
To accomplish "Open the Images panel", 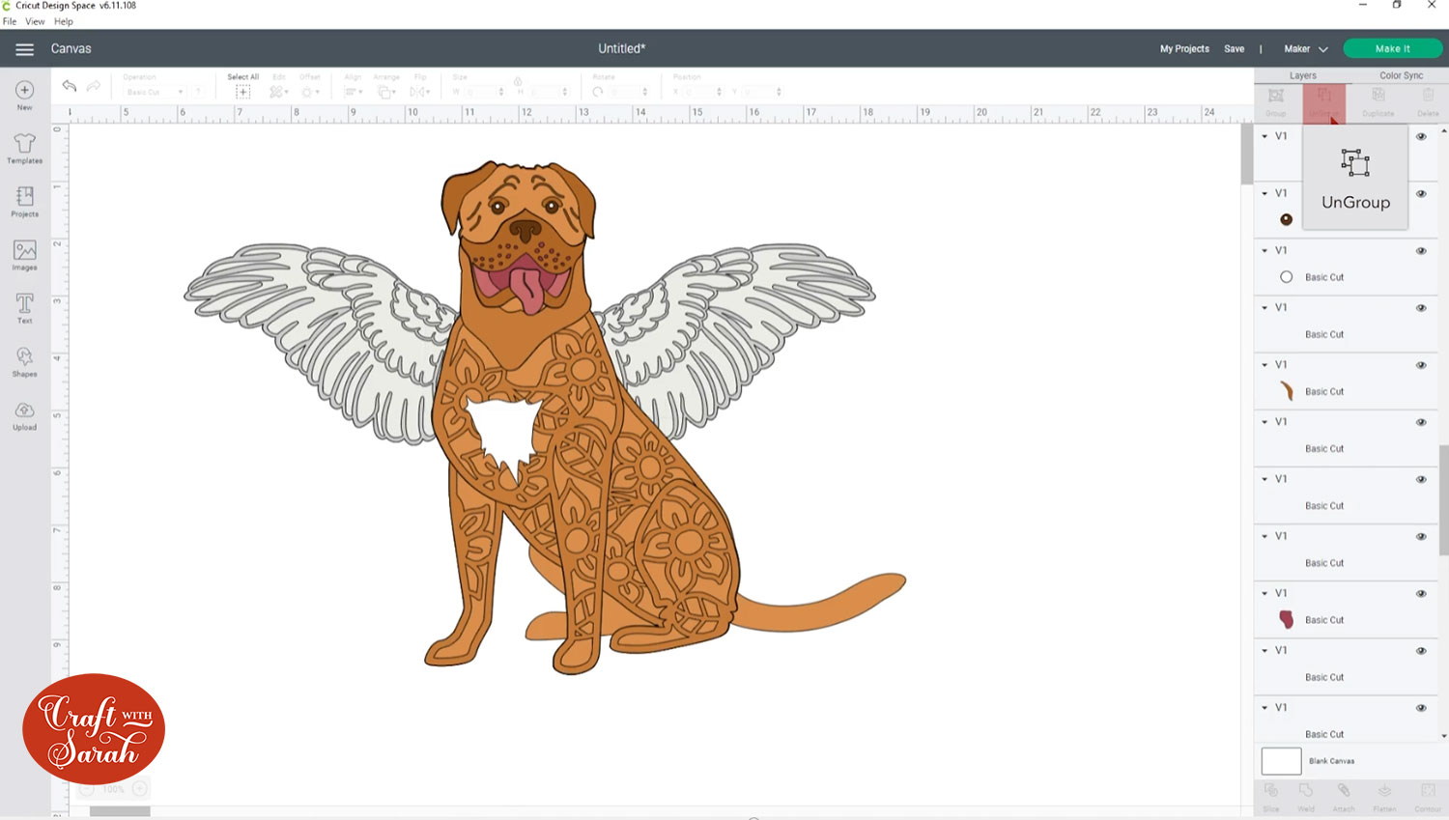I will (23, 254).
